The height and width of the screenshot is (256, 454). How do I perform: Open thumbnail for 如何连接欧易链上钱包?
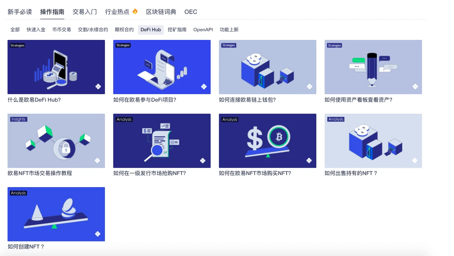click(x=267, y=67)
